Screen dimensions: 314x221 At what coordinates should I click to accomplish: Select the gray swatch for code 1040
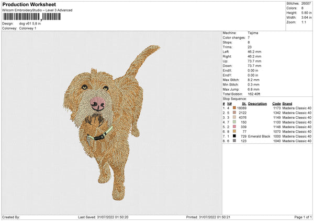point(234,141)
